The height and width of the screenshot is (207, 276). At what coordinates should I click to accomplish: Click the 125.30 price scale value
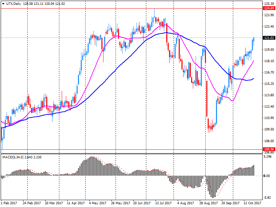coord(269,3)
